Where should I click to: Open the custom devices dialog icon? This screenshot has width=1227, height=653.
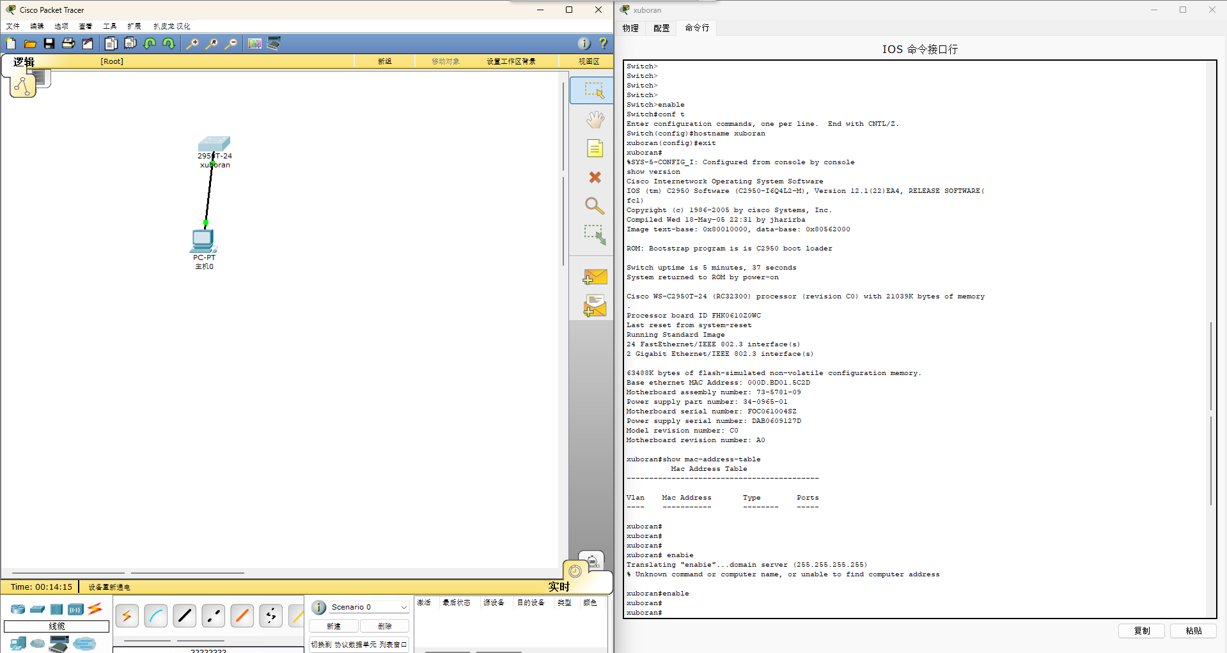pos(274,43)
